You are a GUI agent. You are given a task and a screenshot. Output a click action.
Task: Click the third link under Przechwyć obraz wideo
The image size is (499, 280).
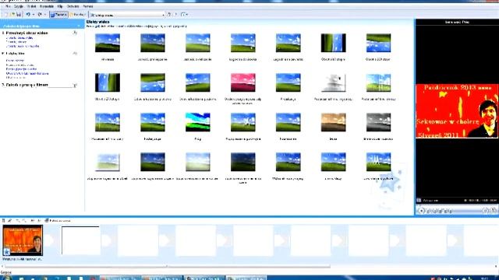pyautogui.click(x=23, y=46)
